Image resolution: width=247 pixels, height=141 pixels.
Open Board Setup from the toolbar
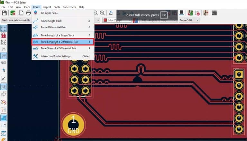tap(13, 13)
